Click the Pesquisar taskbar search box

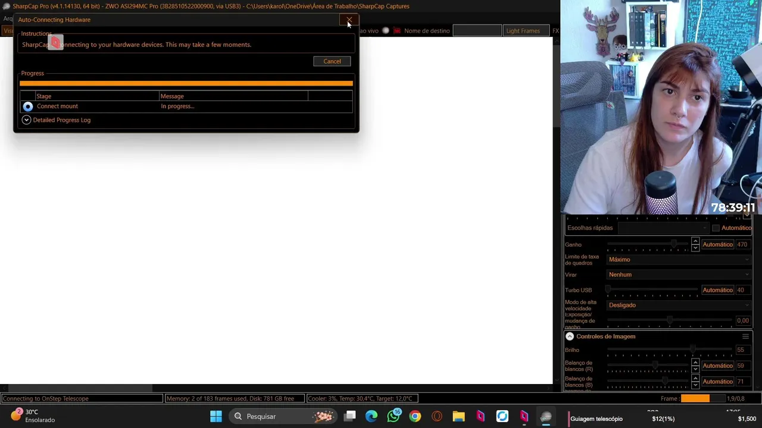pyautogui.click(x=283, y=417)
